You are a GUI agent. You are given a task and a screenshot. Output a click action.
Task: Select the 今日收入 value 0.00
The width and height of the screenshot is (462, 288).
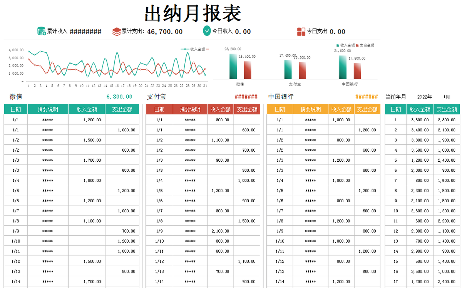coord(243,32)
